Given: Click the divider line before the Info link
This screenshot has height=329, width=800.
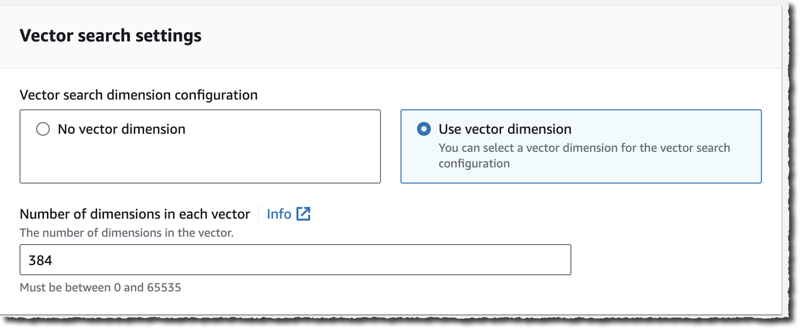Looking at the screenshot, I should (x=258, y=214).
